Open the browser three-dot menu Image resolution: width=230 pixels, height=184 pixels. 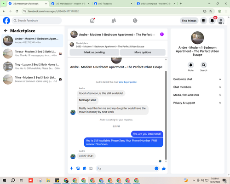tap(226, 11)
